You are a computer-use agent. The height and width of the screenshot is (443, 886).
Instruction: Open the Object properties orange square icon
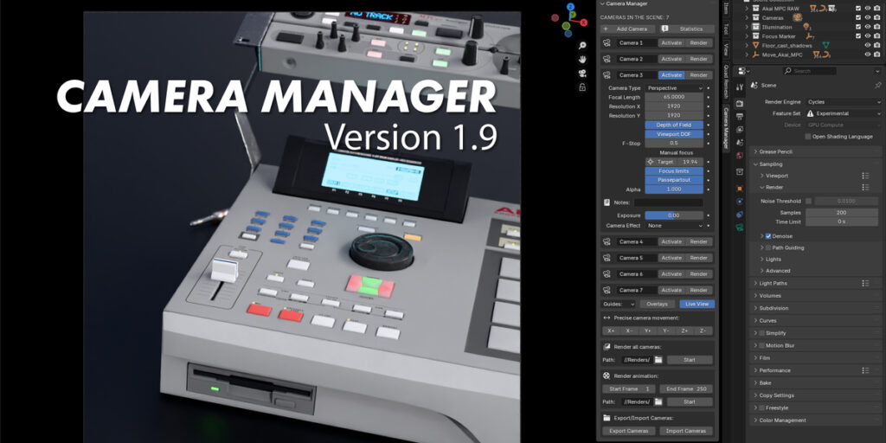pyautogui.click(x=741, y=188)
